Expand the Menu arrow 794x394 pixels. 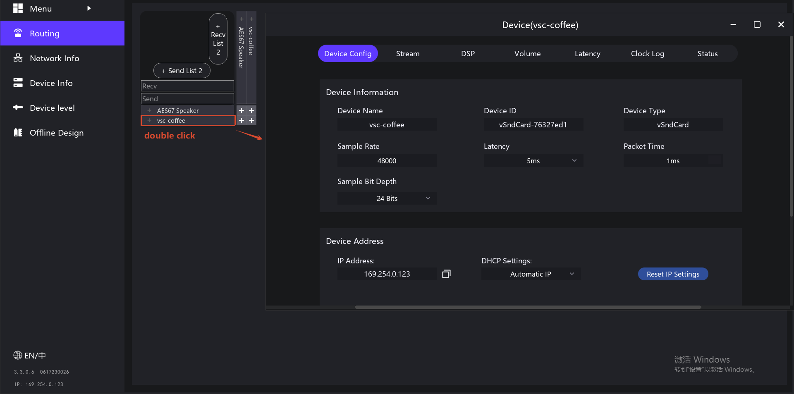(x=89, y=8)
